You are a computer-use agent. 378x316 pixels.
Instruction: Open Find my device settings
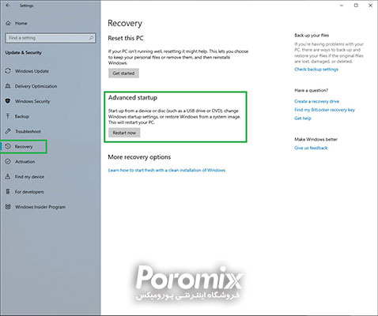pyautogui.click(x=29, y=177)
